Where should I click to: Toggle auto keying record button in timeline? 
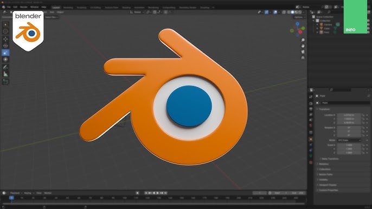click(137, 193)
